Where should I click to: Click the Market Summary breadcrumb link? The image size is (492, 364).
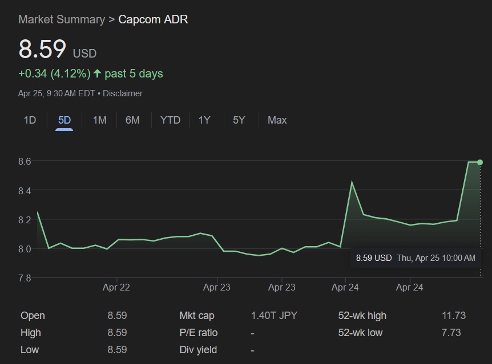62,19
